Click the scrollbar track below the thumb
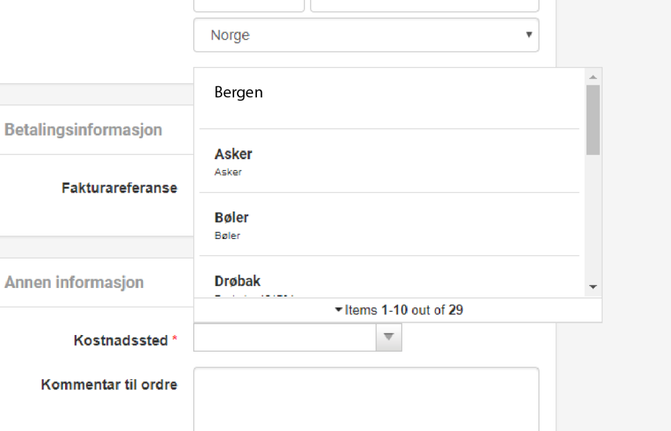This screenshot has height=431, width=671. (x=592, y=222)
